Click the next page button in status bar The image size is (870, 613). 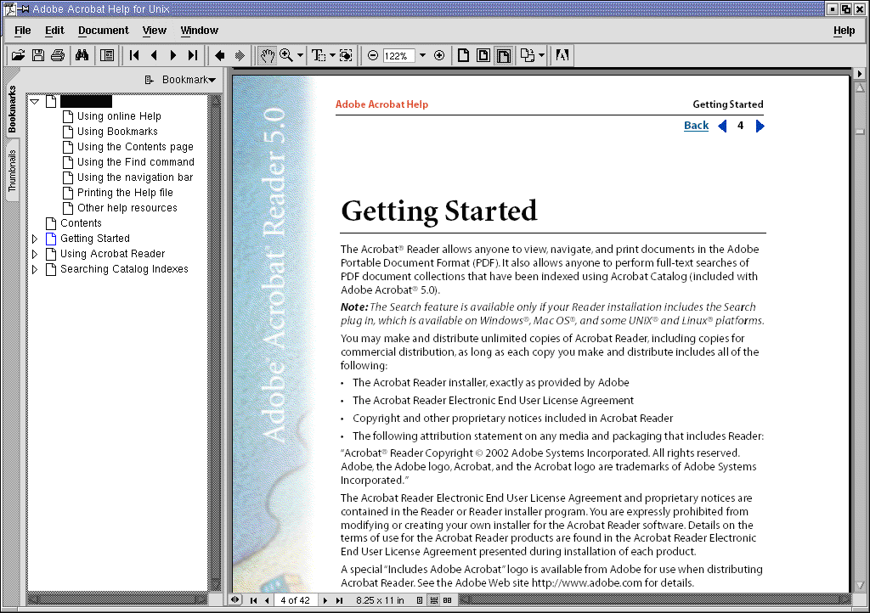[x=325, y=600]
